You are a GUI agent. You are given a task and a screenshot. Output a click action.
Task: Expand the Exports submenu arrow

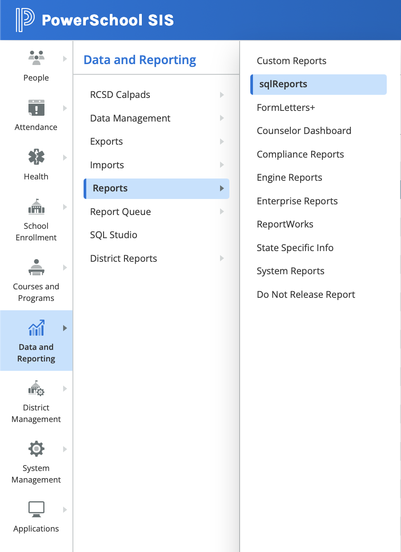pyautogui.click(x=222, y=142)
